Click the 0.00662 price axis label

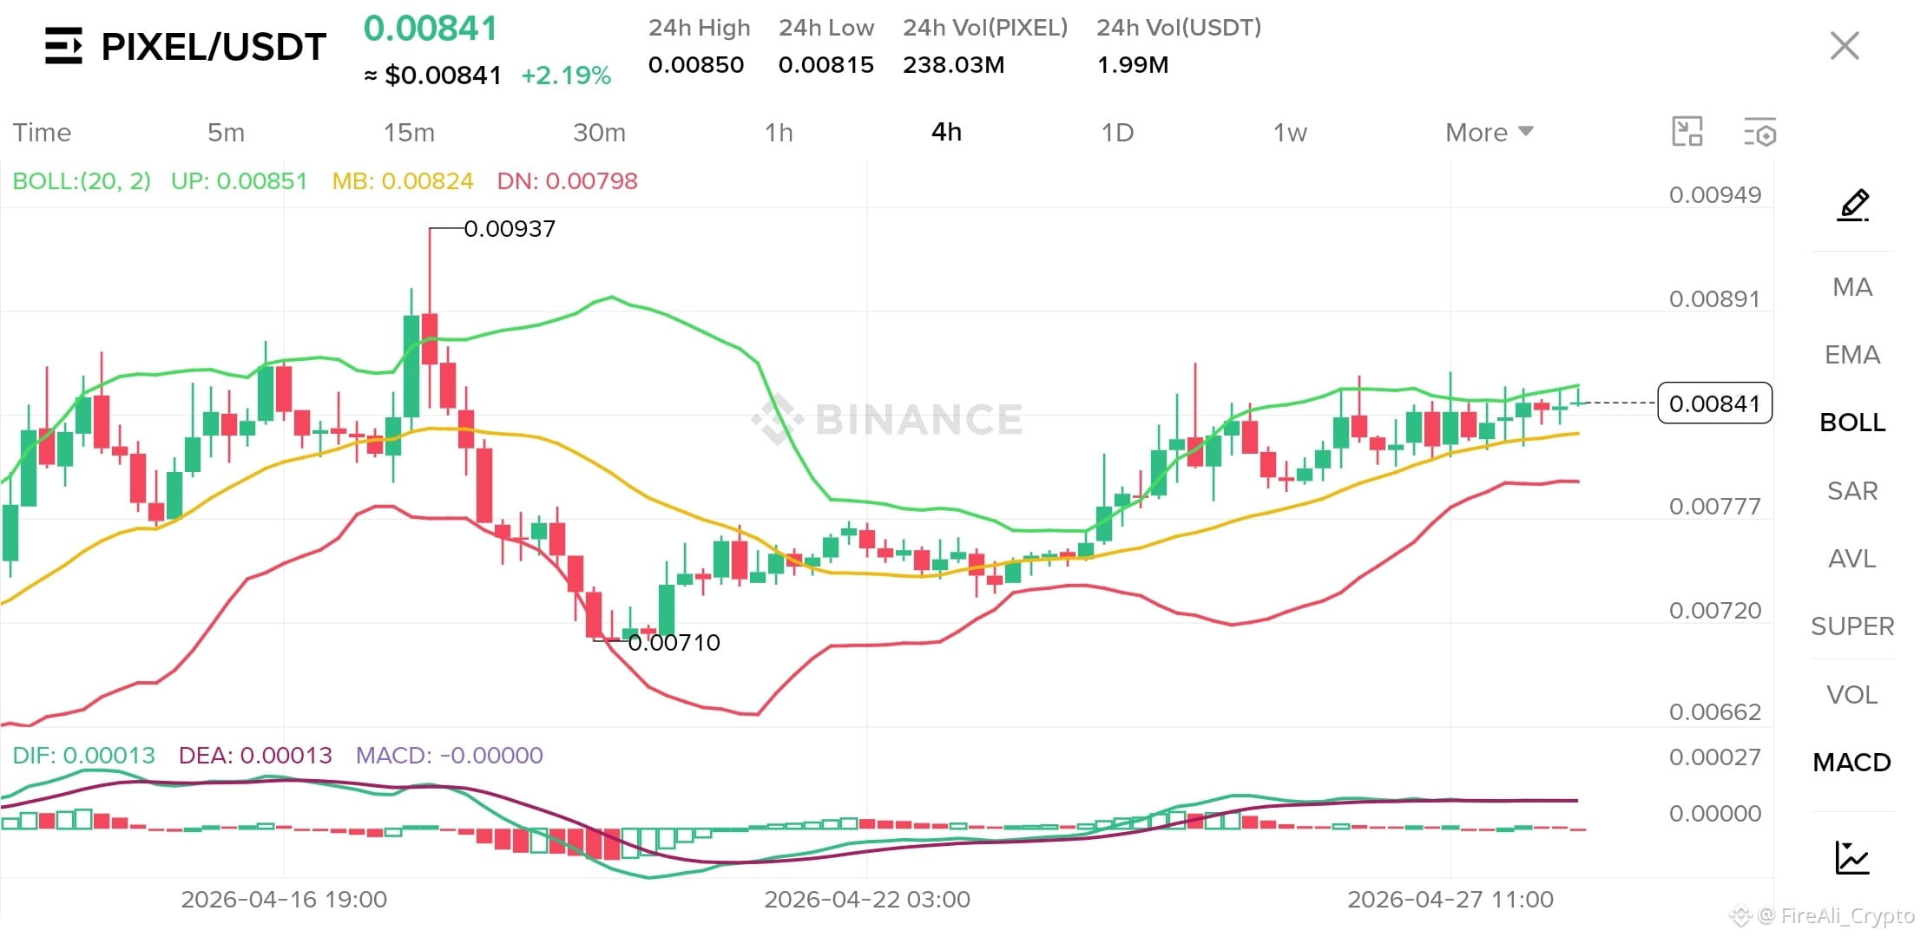pos(1715,711)
